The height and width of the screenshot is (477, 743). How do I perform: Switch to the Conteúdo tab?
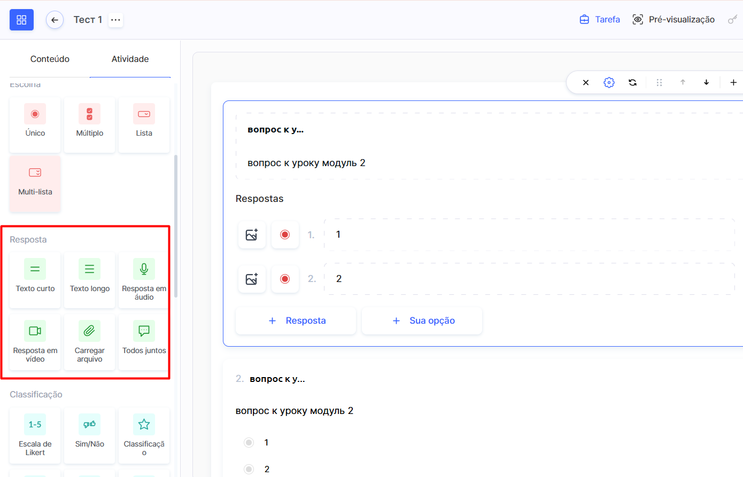50,59
